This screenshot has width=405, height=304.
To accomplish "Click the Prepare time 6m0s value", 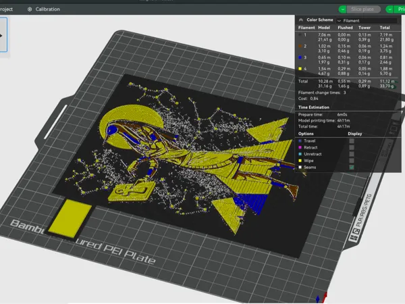I will point(342,115).
